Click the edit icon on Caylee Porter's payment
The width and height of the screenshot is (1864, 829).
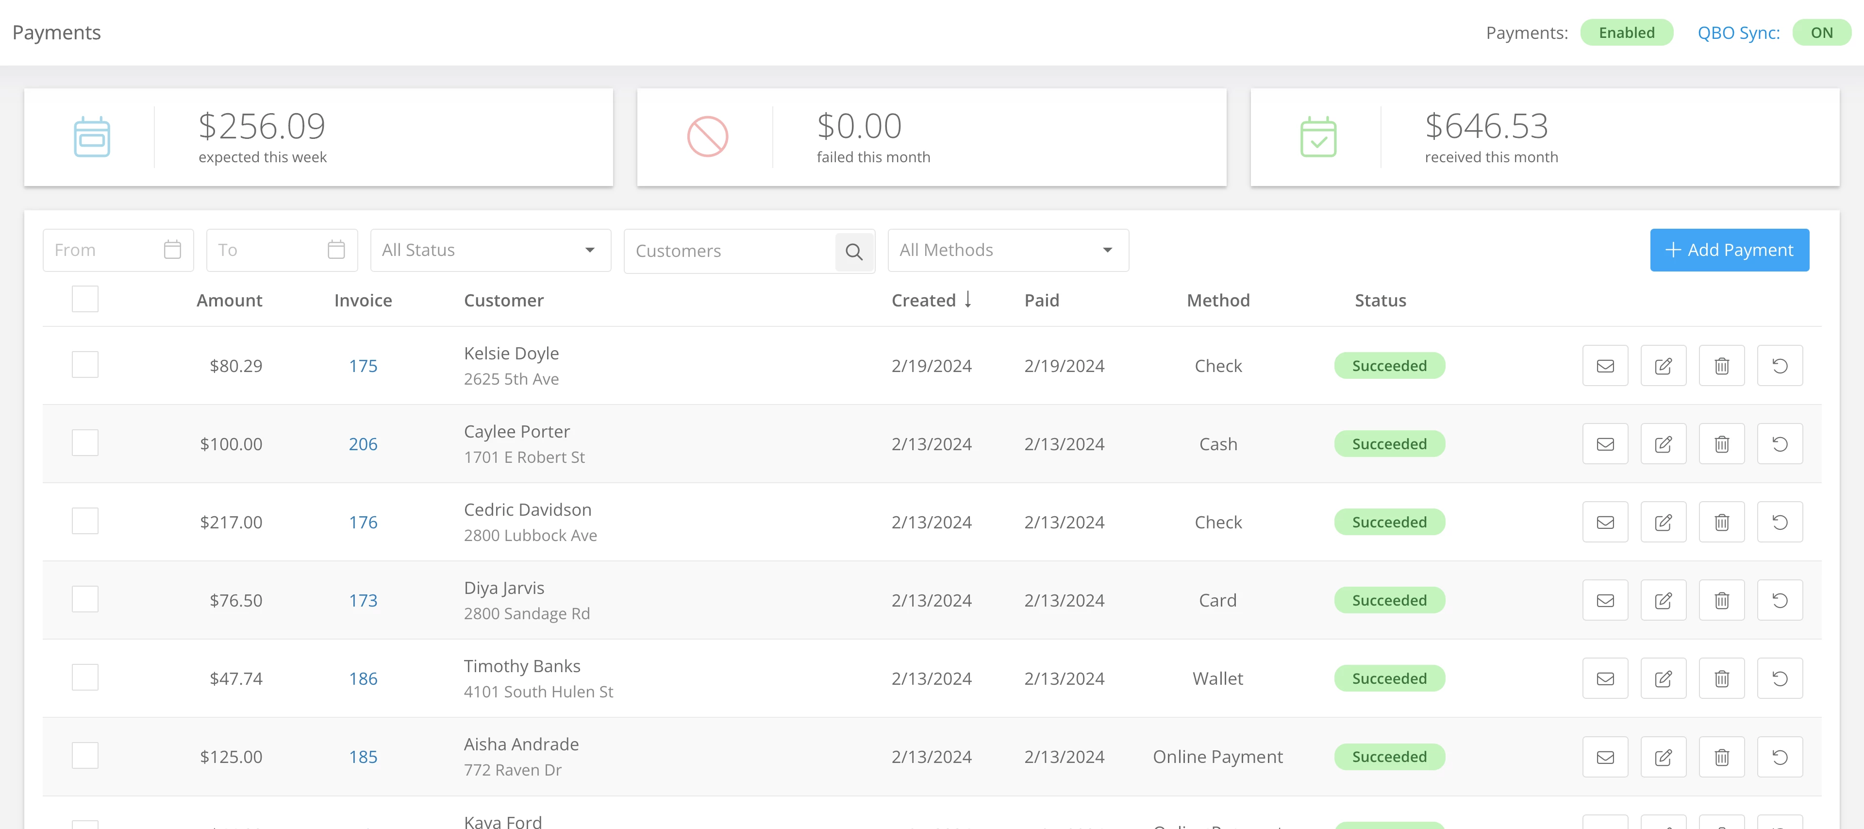point(1664,444)
